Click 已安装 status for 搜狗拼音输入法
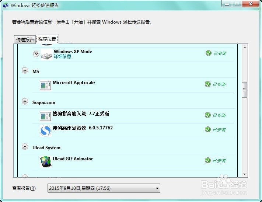This screenshot has width=262, height=202. click(219, 115)
